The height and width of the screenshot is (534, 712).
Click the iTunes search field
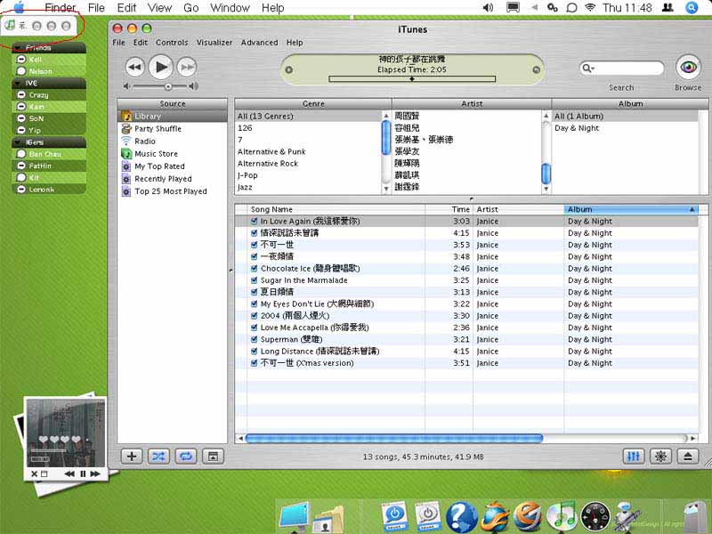(622, 69)
